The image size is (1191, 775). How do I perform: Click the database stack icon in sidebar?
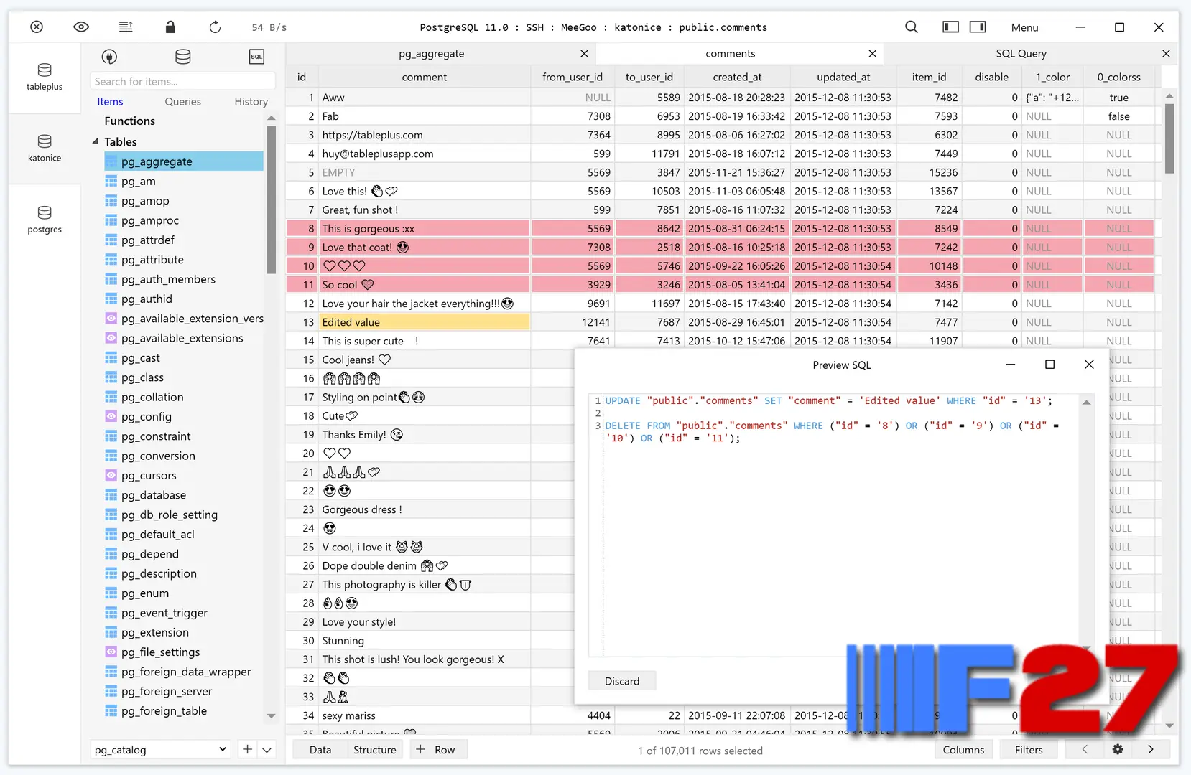183,57
